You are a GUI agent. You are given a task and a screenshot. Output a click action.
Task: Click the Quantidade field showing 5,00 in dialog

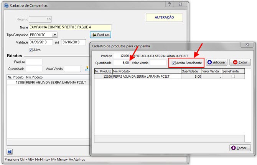click(122, 63)
